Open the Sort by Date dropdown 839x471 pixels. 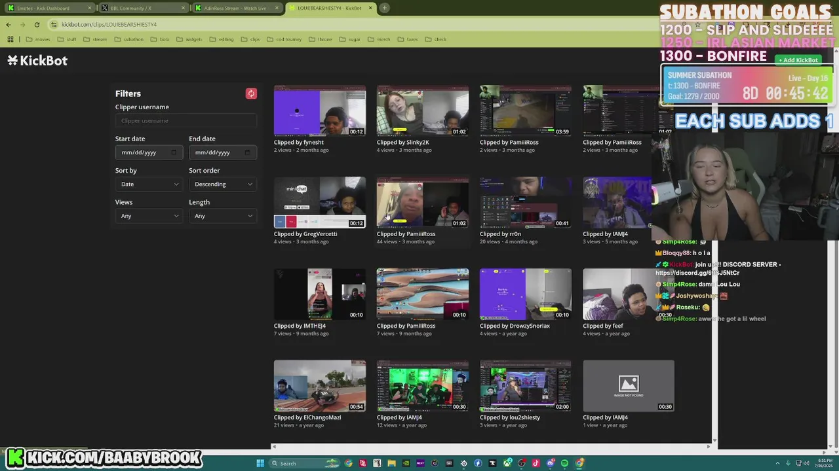[149, 184]
